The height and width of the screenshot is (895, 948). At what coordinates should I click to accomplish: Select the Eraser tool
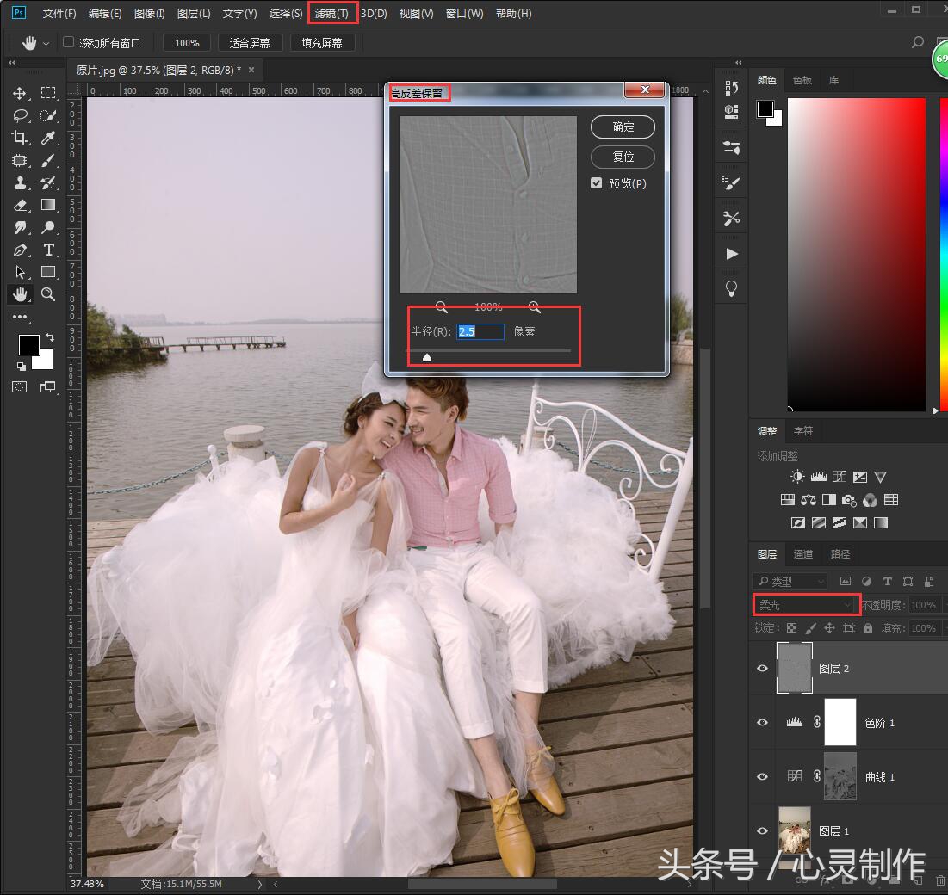pyautogui.click(x=20, y=205)
